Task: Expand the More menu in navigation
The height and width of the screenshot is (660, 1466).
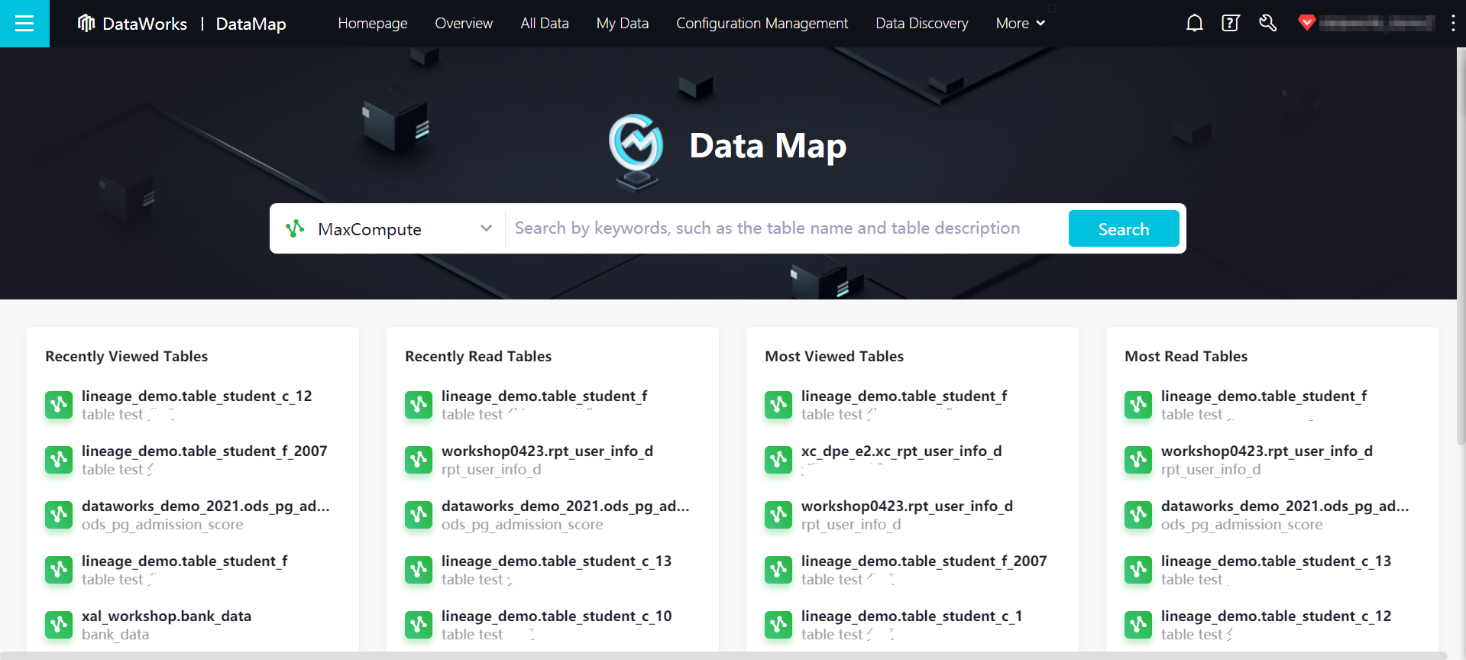Action: (1020, 24)
